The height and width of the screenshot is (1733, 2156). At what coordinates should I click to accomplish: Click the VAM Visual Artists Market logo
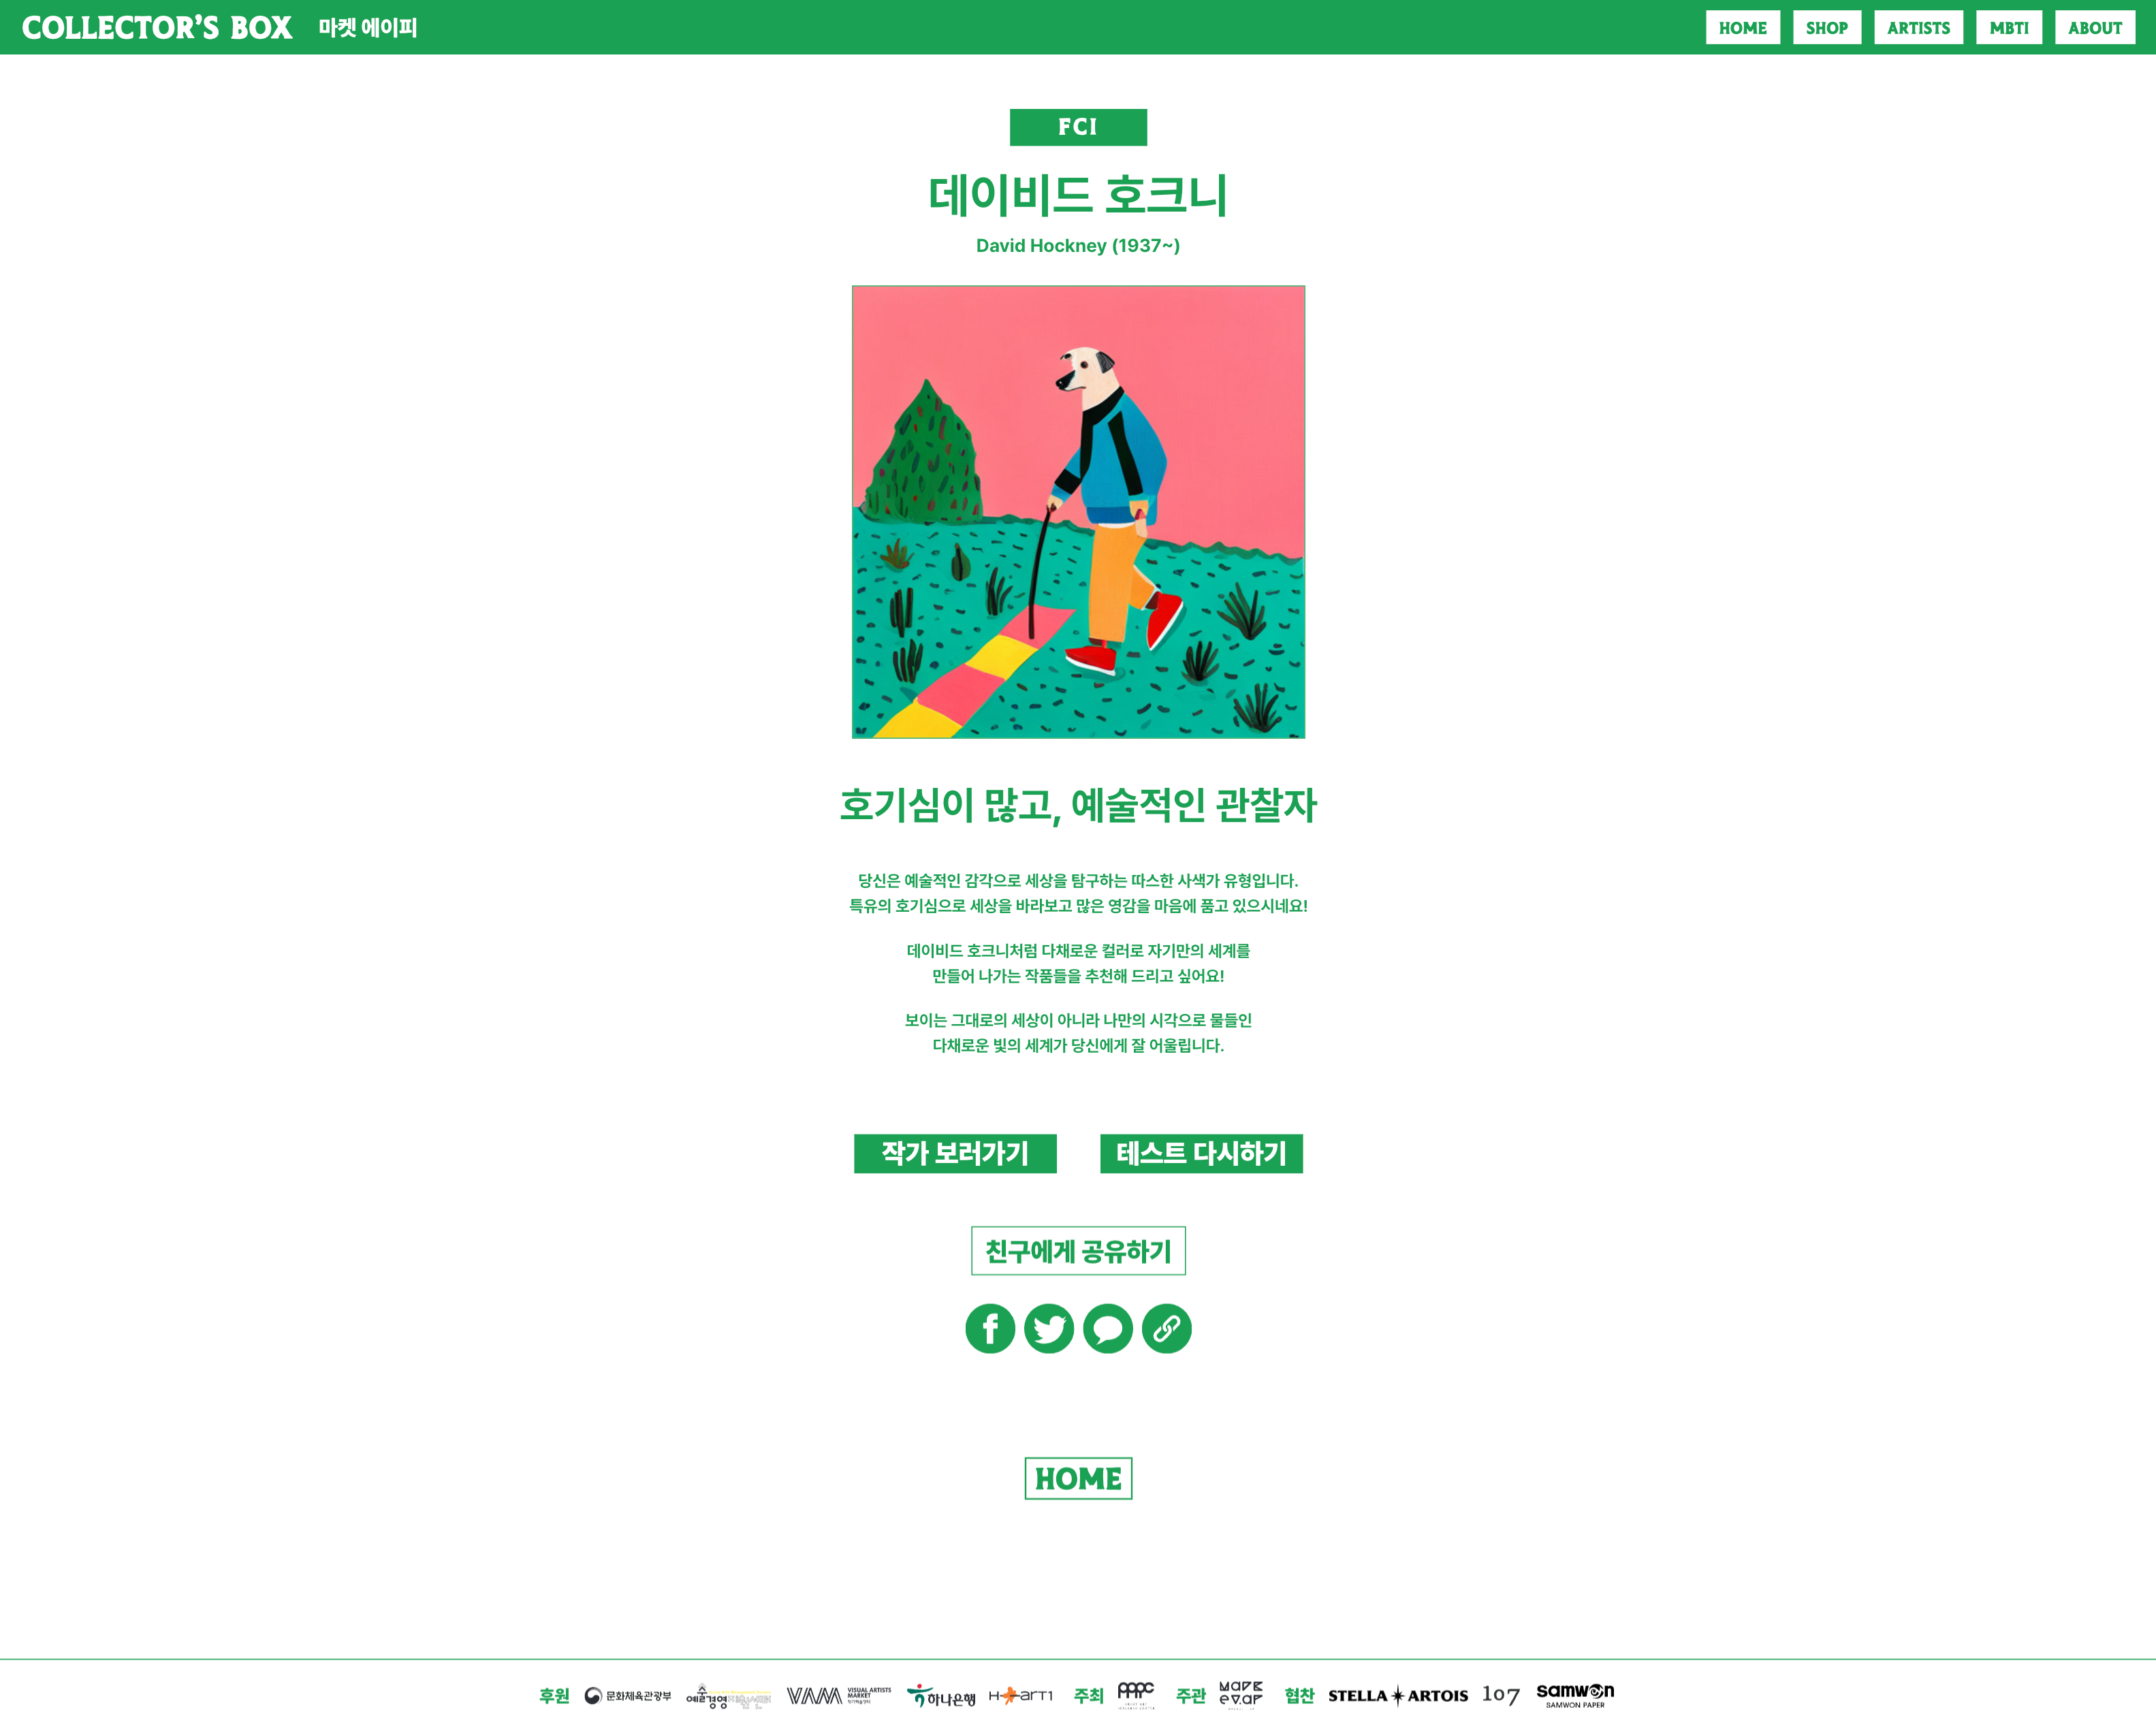(x=838, y=1695)
